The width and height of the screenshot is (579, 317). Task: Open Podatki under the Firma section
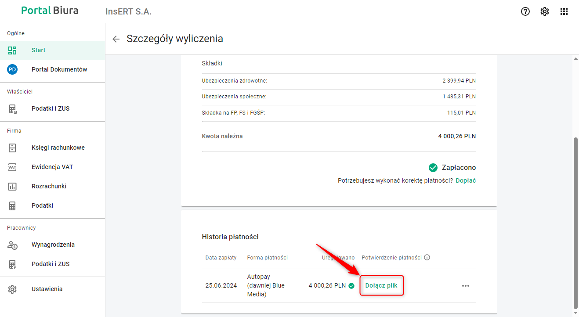click(x=42, y=205)
